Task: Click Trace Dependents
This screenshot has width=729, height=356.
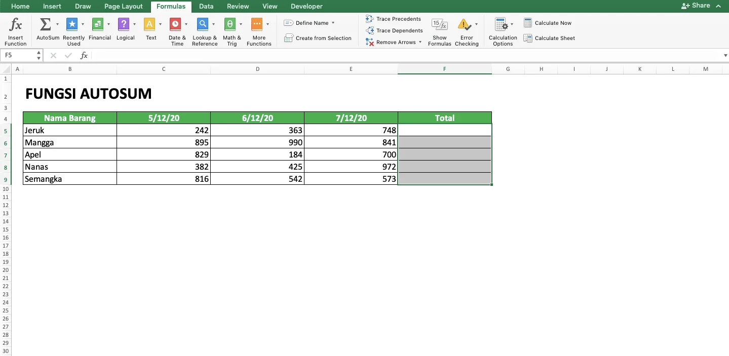Action: pos(395,30)
